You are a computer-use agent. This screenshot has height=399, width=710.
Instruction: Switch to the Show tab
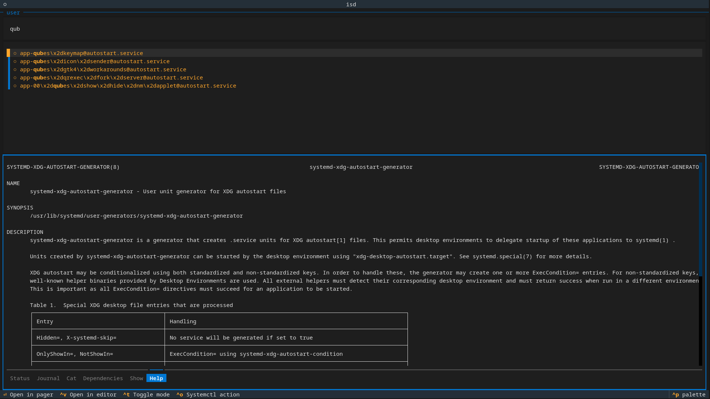pos(136,378)
